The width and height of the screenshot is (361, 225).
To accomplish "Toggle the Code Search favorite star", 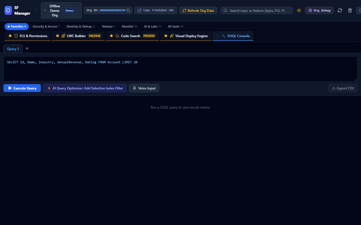I will [111, 36].
